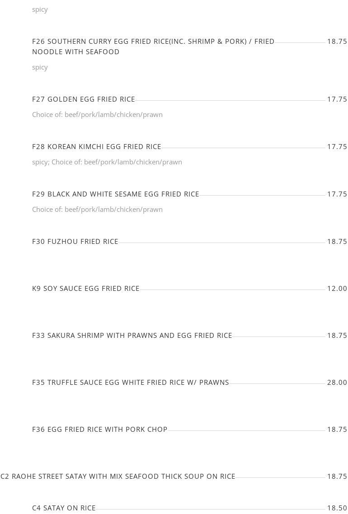Select F35 Truffle Sauce Egg White Fried Rice
The image size is (348, 514).
pyautogui.click(x=130, y=382)
